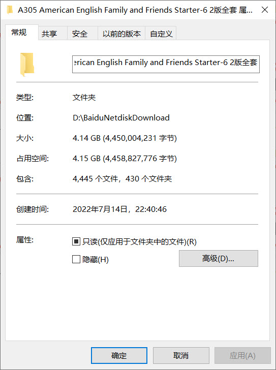This screenshot has height=370, width=276.
Task: Click the large yellow folder icon
Action: (27, 65)
